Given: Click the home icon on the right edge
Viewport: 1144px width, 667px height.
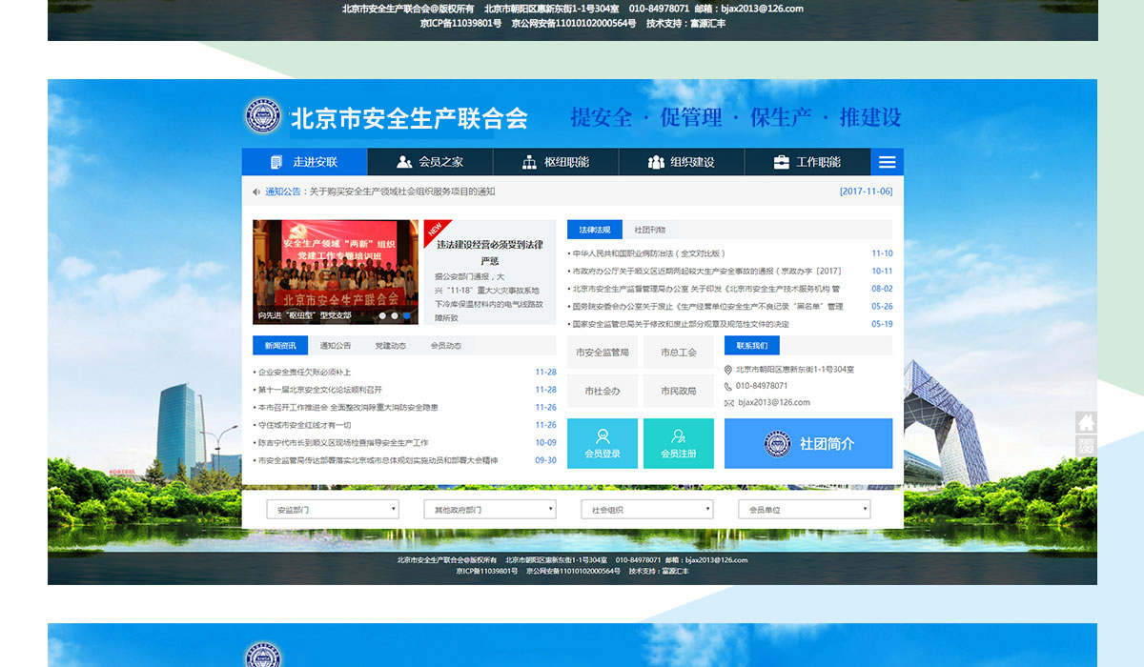Looking at the screenshot, I should [x=1086, y=422].
